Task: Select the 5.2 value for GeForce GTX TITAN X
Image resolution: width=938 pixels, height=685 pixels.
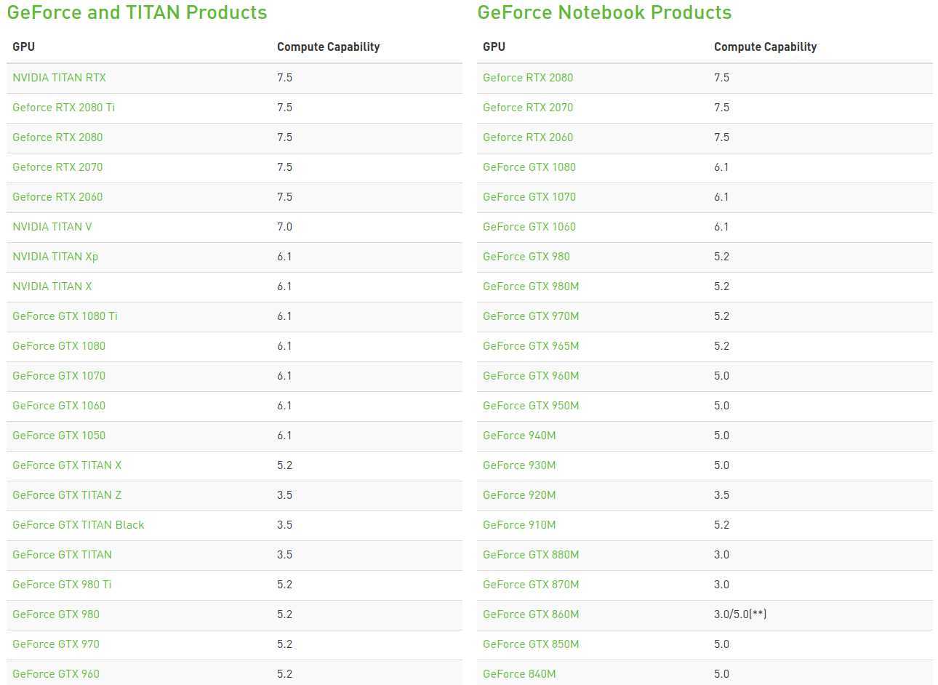Action: [x=284, y=465]
